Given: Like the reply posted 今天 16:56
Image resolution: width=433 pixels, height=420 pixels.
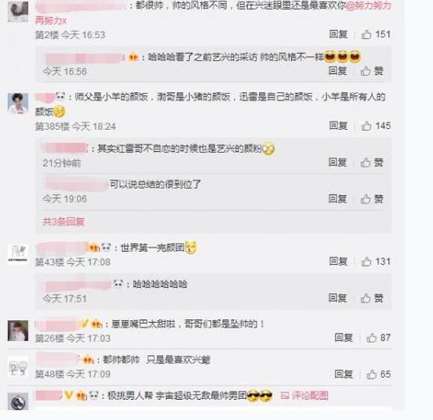Looking at the screenshot, I should pos(372,71).
